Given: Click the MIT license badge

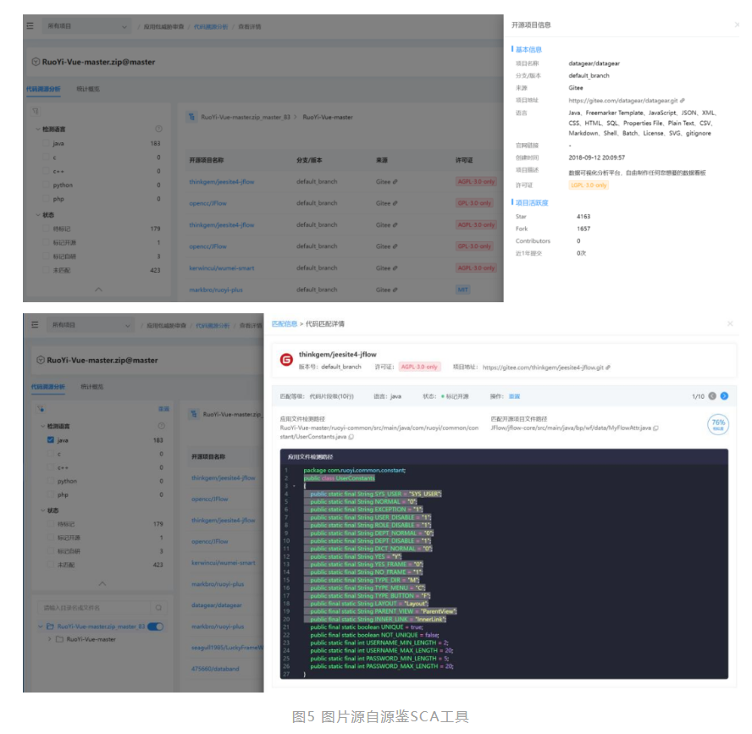Looking at the screenshot, I should pos(463,290).
